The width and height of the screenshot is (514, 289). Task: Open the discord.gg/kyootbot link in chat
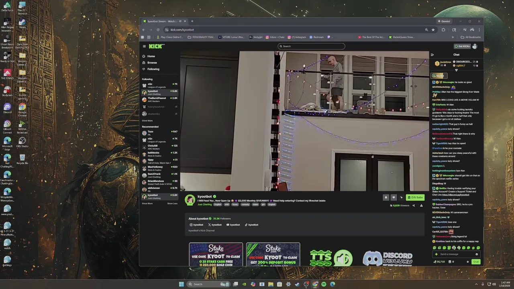(x=455, y=195)
